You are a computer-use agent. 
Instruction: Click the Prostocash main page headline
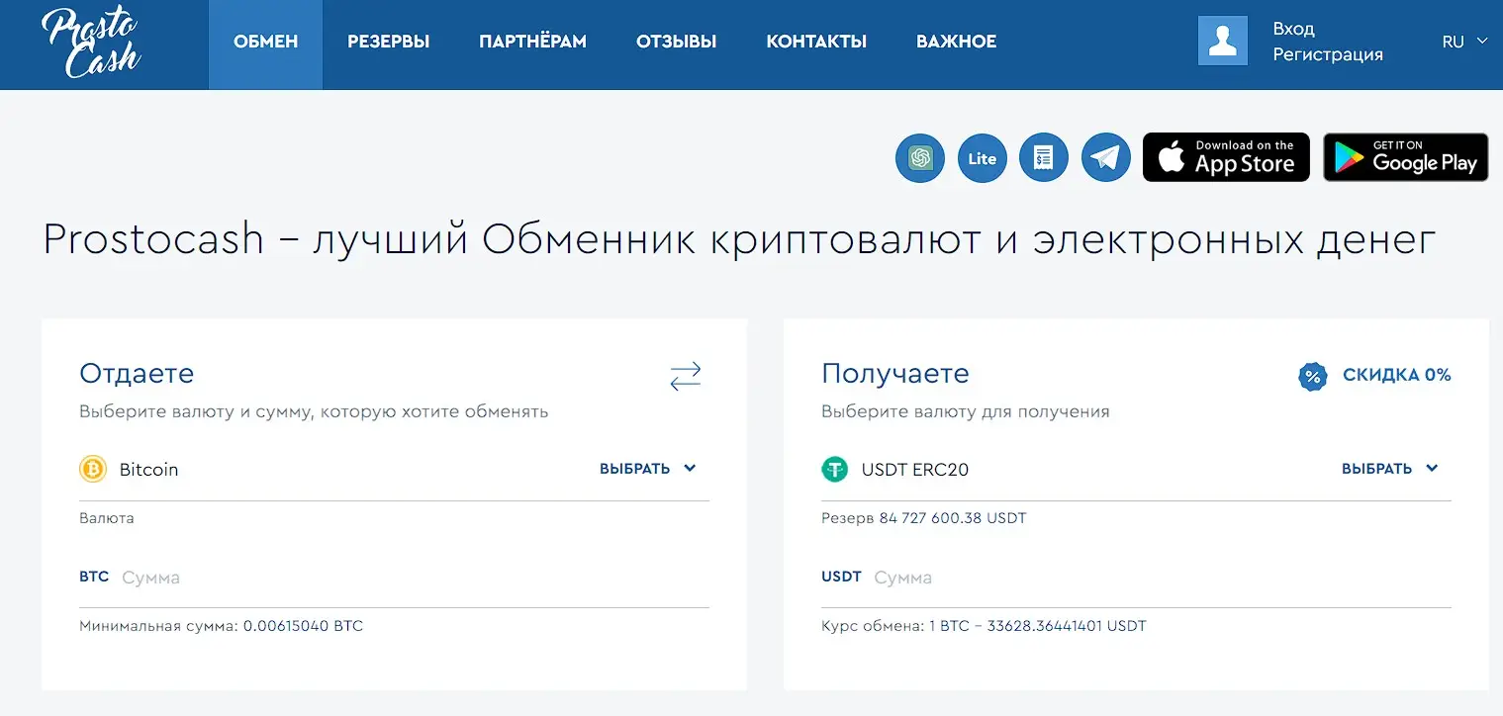pyautogui.click(x=739, y=240)
